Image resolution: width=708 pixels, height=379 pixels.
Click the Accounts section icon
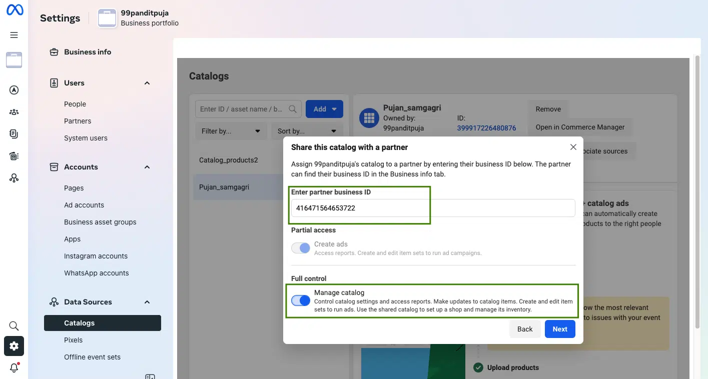(x=54, y=167)
